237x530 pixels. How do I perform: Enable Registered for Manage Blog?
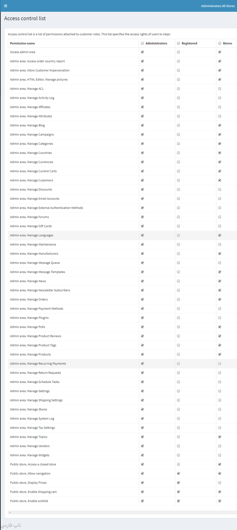pos(178,125)
